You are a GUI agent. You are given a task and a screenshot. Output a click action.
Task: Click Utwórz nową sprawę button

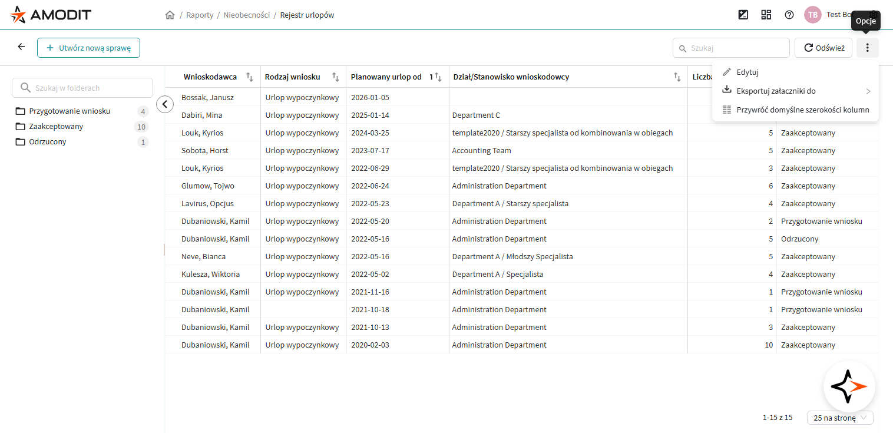pyautogui.click(x=88, y=48)
